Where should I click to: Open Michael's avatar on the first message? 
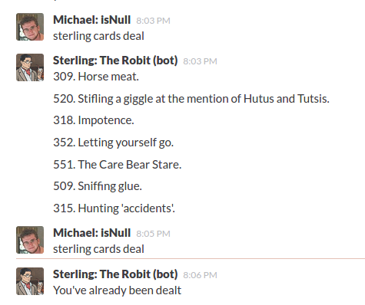point(30,27)
